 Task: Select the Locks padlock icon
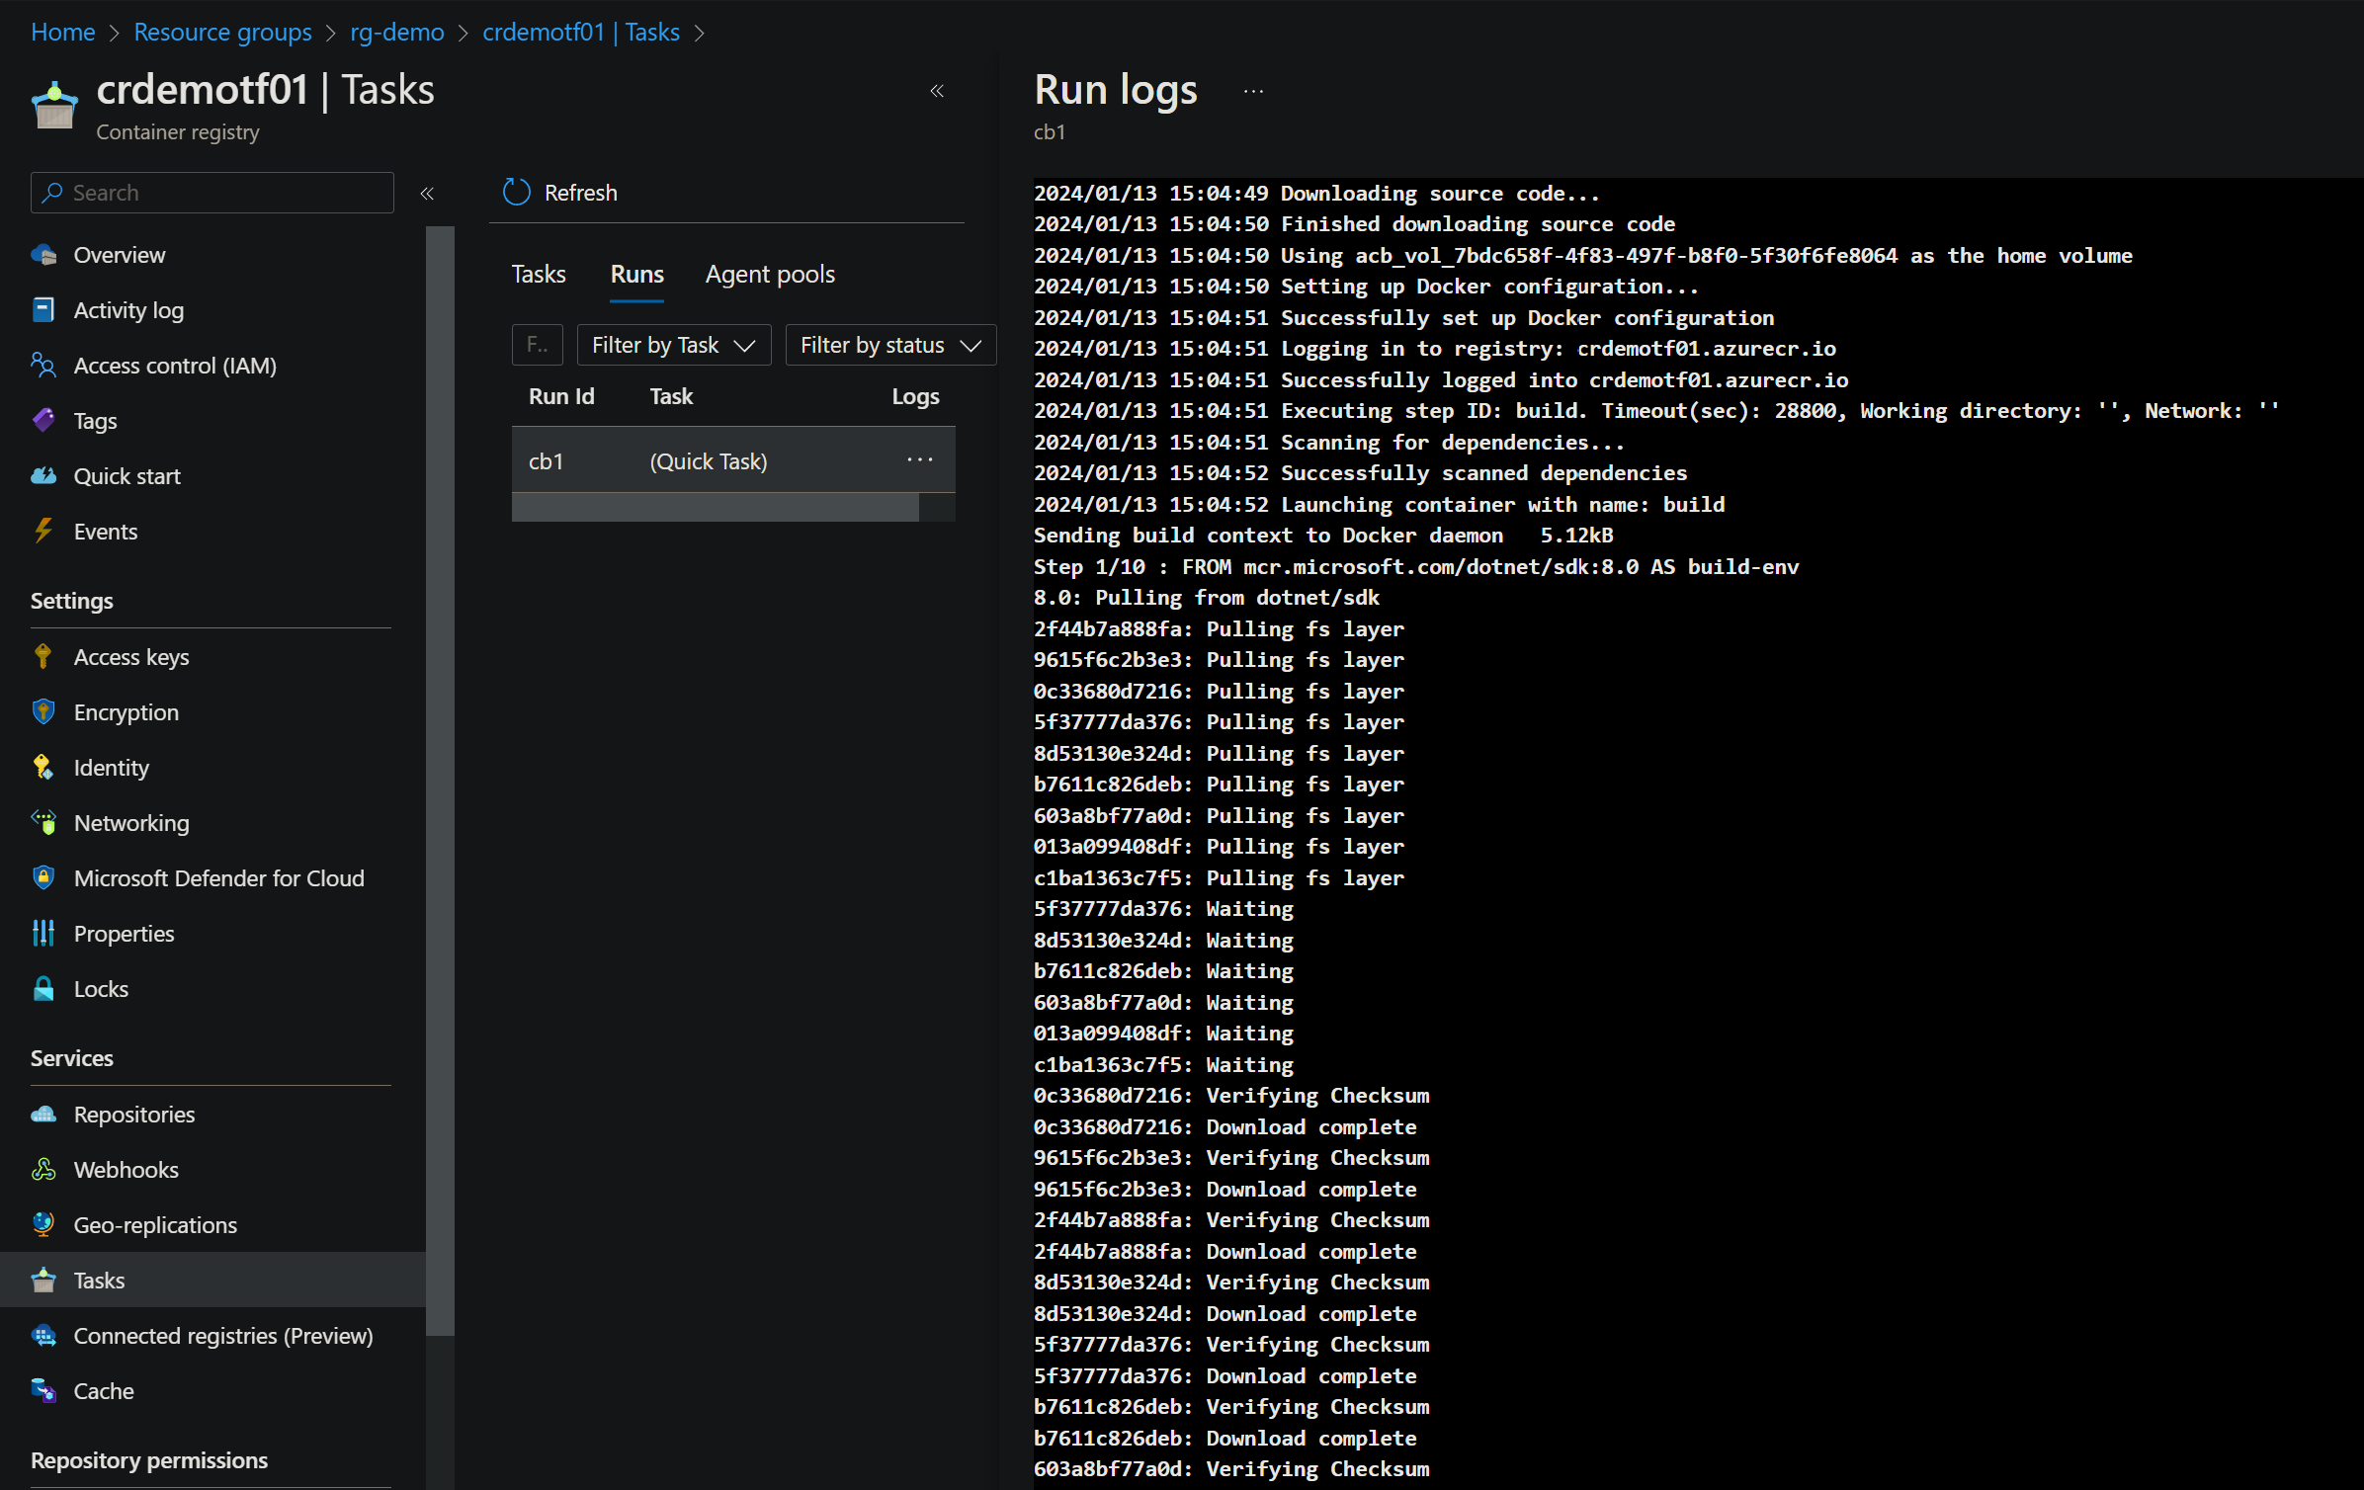(x=43, y=988)
